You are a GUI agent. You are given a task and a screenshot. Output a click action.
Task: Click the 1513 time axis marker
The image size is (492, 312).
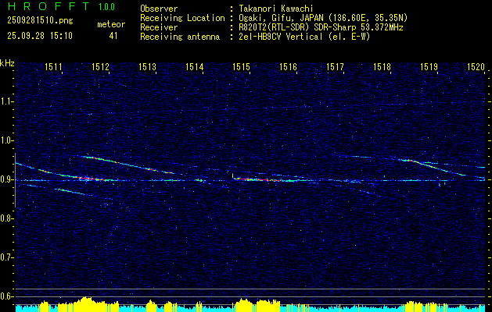click(148, 66)
